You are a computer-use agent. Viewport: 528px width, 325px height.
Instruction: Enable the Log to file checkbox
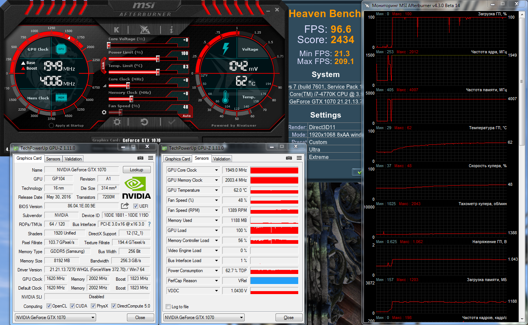tap(168, 307)
